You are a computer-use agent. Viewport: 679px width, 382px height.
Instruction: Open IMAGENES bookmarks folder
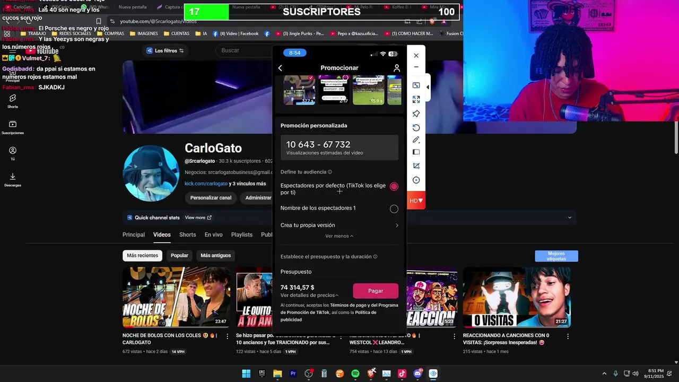[x=143, y=33]
